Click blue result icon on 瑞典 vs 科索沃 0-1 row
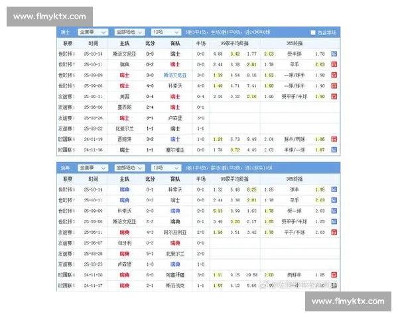The height and width of the screenshot is (318, 398). coord(334,189)
